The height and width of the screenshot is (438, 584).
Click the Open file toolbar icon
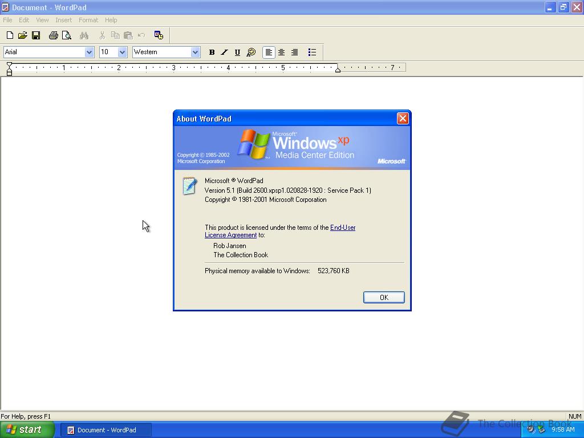(23, 35)
